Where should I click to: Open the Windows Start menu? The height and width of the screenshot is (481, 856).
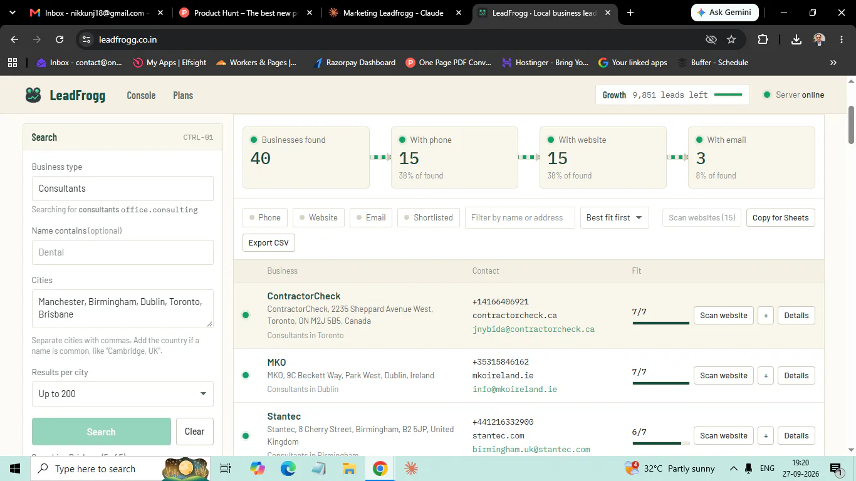click(x=15, y=468)
